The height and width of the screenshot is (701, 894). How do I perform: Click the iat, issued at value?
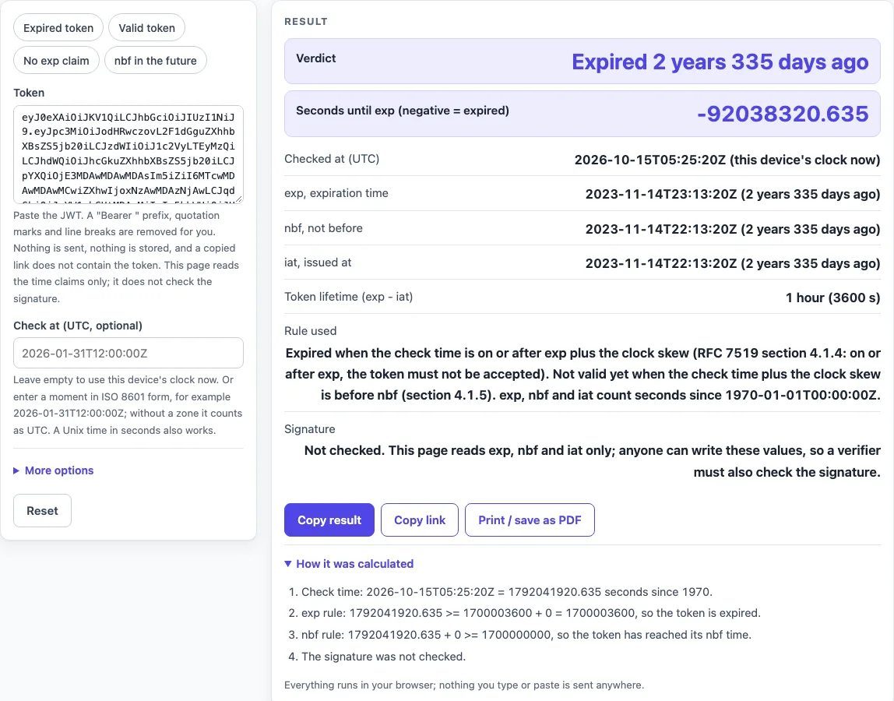point(733,263)
